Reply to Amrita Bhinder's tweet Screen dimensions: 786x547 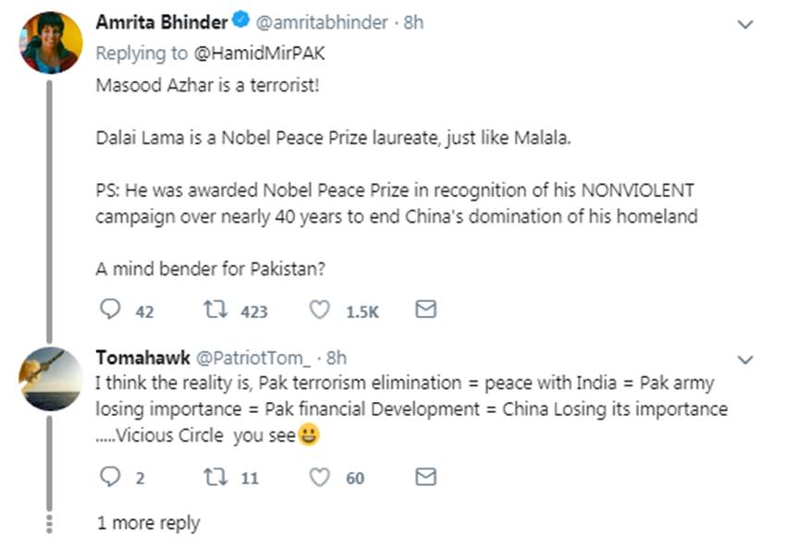coord(111,310)
